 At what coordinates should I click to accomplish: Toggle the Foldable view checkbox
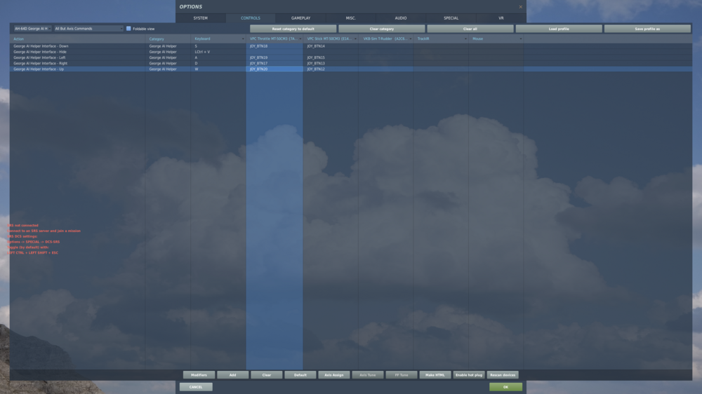click(128, 29)
